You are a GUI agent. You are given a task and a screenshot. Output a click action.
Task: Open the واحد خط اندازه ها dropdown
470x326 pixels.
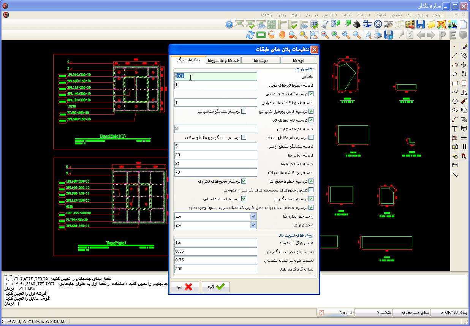253,216
